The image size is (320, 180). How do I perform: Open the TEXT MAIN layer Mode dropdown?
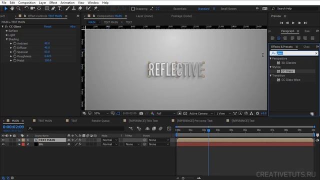pyautogui.click(x=110, y=140)
